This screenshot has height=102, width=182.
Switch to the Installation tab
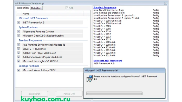(x=23, y=8)
